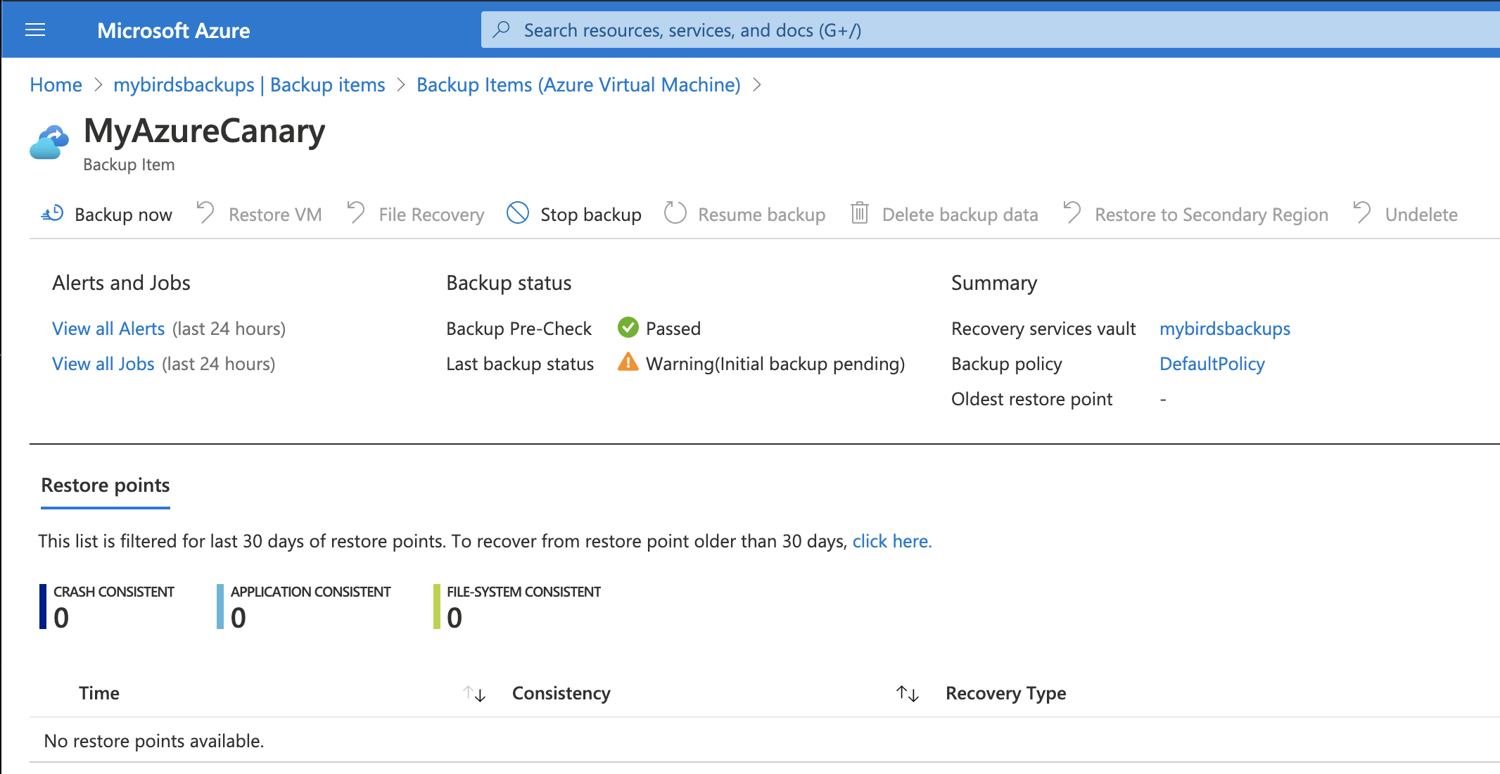Select Warning(Initial backup pending) status text
1500x774 pixels.
tap(775, 364)
